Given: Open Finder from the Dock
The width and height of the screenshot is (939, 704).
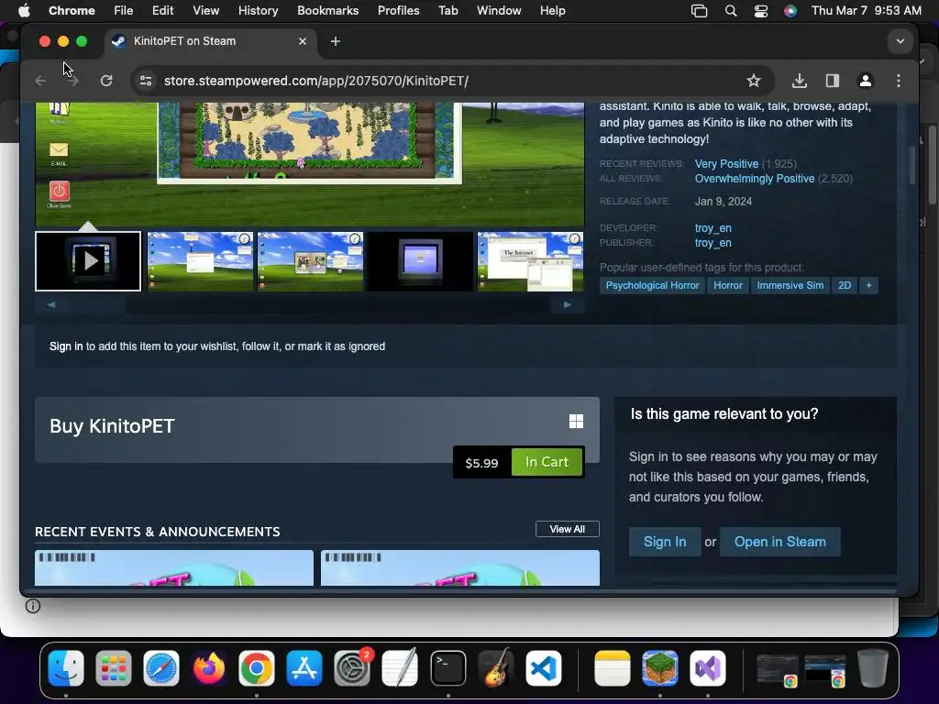Looking at the screenshot, I should pyautogui.click(x=66, y=668).
